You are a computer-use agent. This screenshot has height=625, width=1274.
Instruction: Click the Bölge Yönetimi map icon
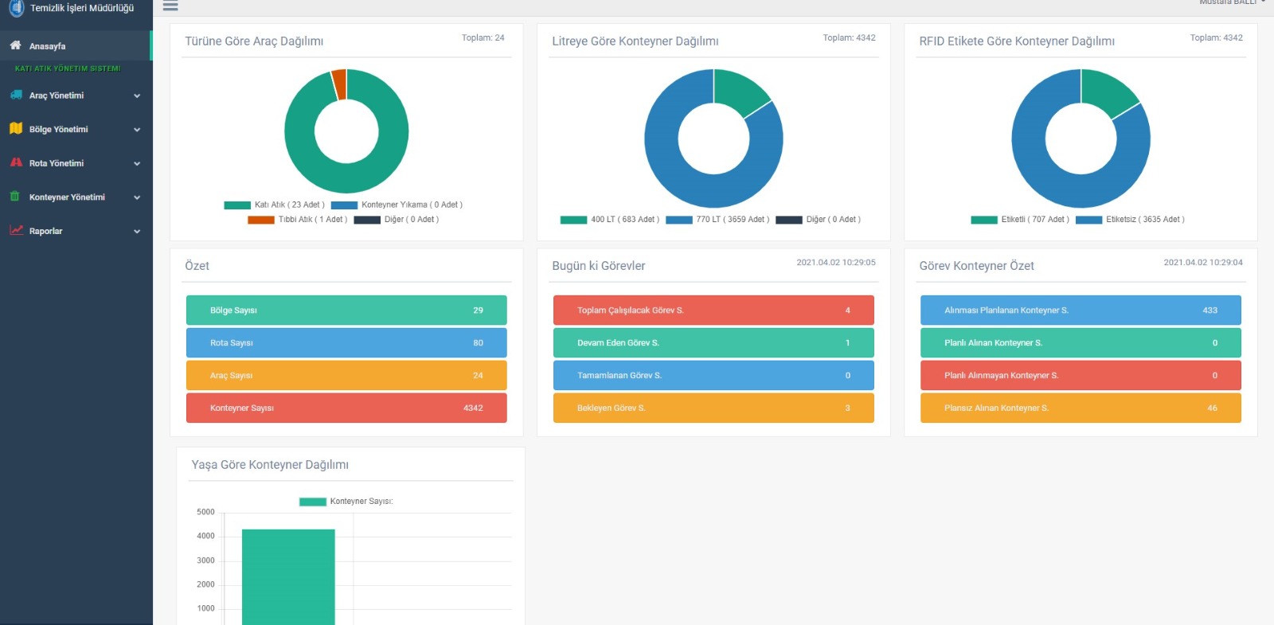(16, 128)
